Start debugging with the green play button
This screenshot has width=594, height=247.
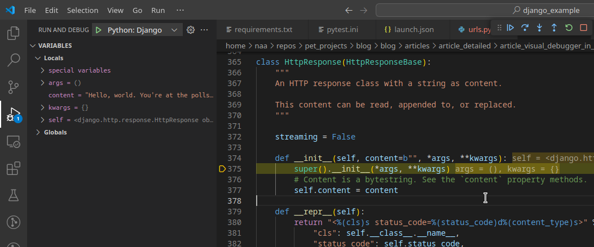99,30
